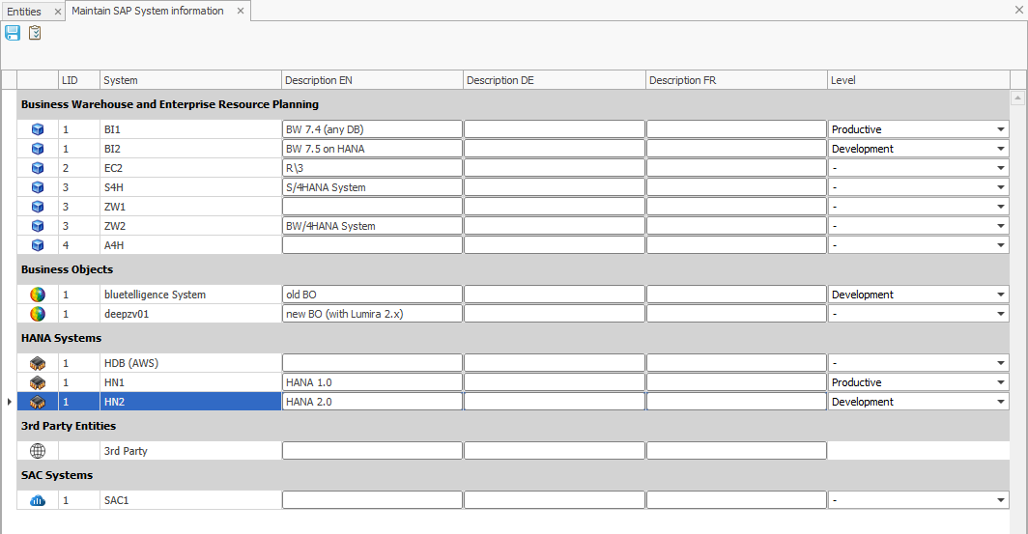Select Maintain SAP System information tab
Viewport: 1028px width, 534px height.
point(147,12)
